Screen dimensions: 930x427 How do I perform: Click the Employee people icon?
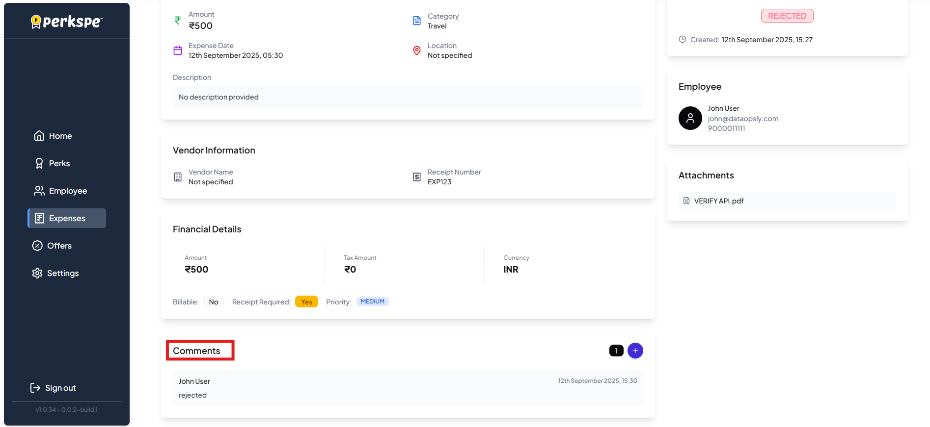point(39,191)
